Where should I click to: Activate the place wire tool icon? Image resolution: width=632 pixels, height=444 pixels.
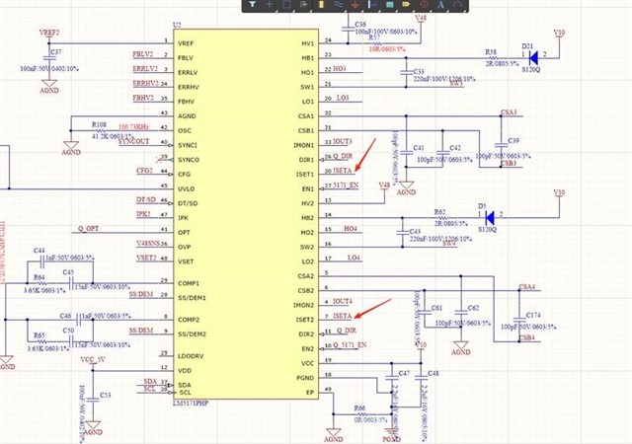tap(338, 4)
